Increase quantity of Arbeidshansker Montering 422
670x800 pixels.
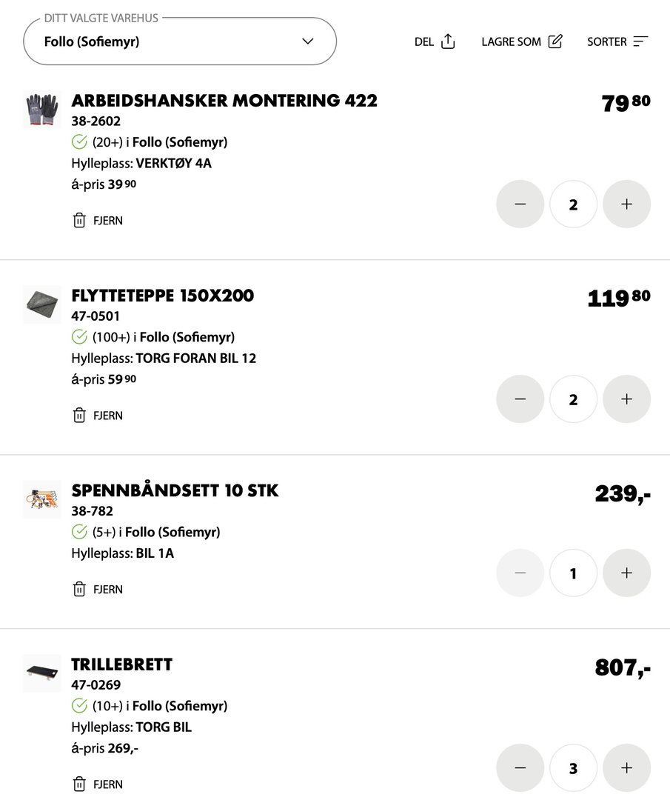pyautogui.click(x=627, y=204)
